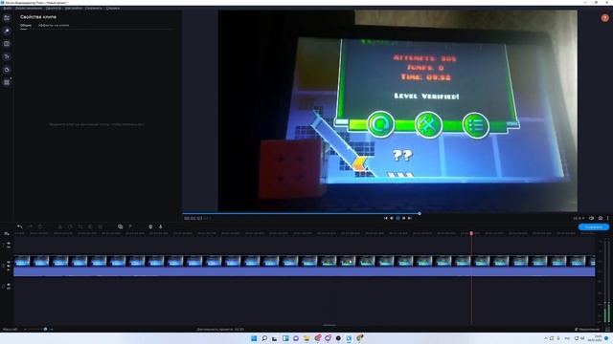Open the Файл menu

(8, 8)
